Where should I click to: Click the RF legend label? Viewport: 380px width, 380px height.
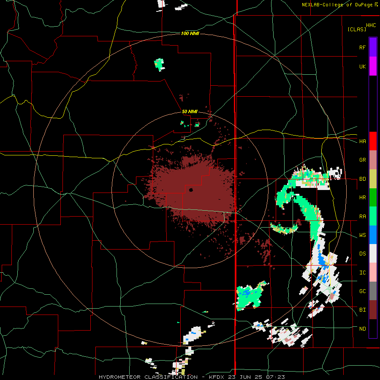tap(362, 47)
